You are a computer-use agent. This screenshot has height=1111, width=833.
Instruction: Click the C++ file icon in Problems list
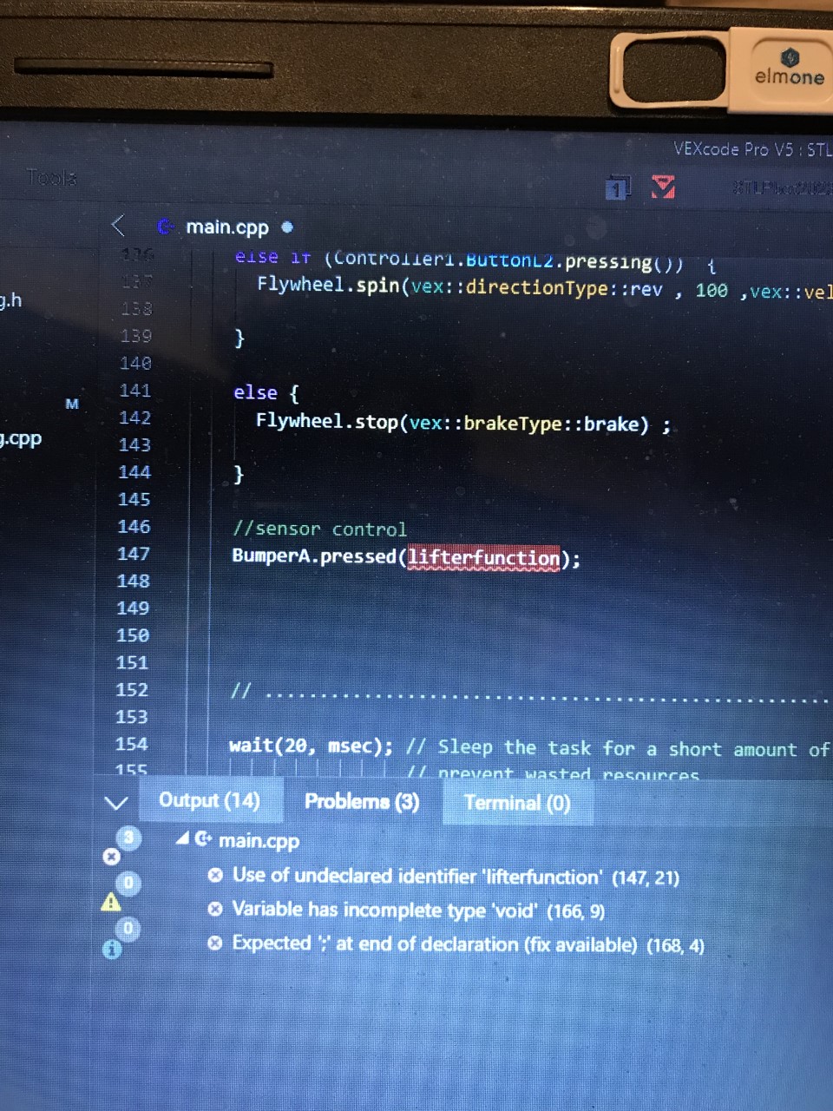pyautogui.click(x=203, y=839)
